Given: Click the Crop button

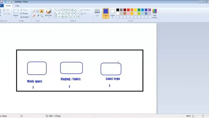Looking at the screenshot, I should pos(24,10).
